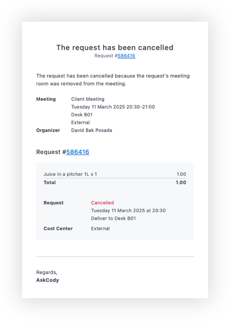
Task: Click the Client Meeting title text
Action: tap(88, 99)
